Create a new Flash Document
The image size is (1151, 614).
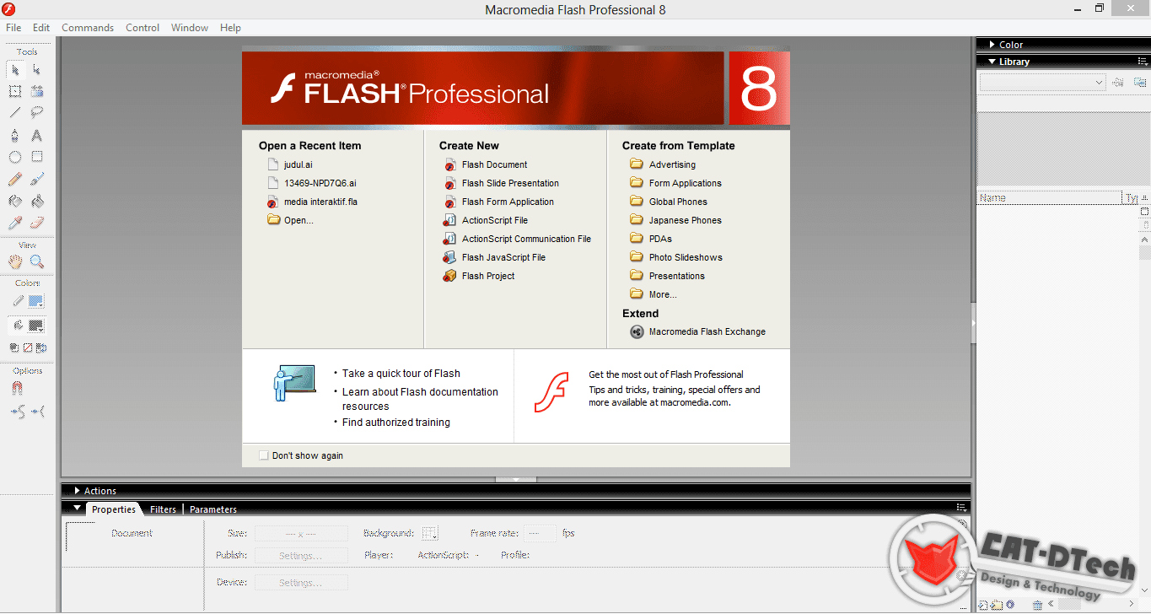point(493,164)
